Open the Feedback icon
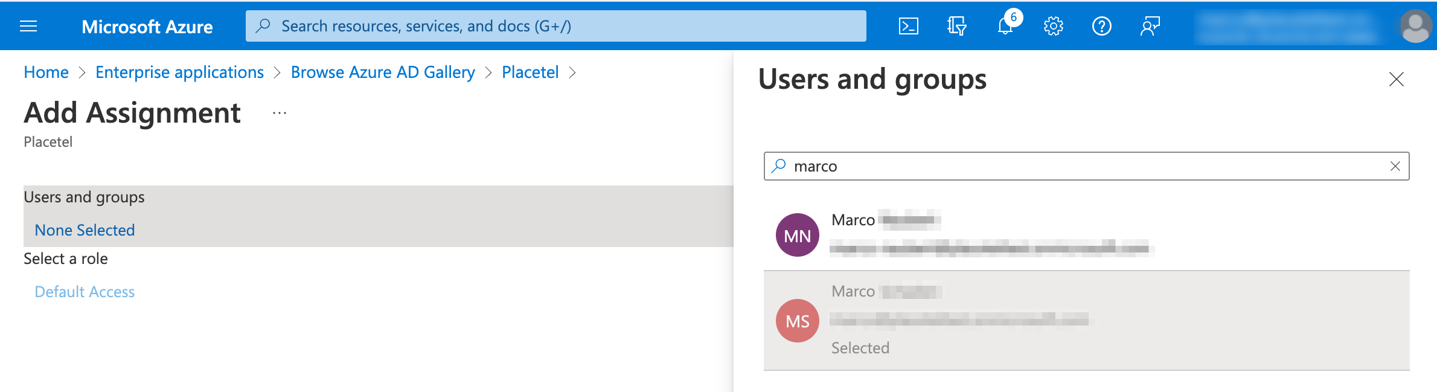 coord(1150,26)
